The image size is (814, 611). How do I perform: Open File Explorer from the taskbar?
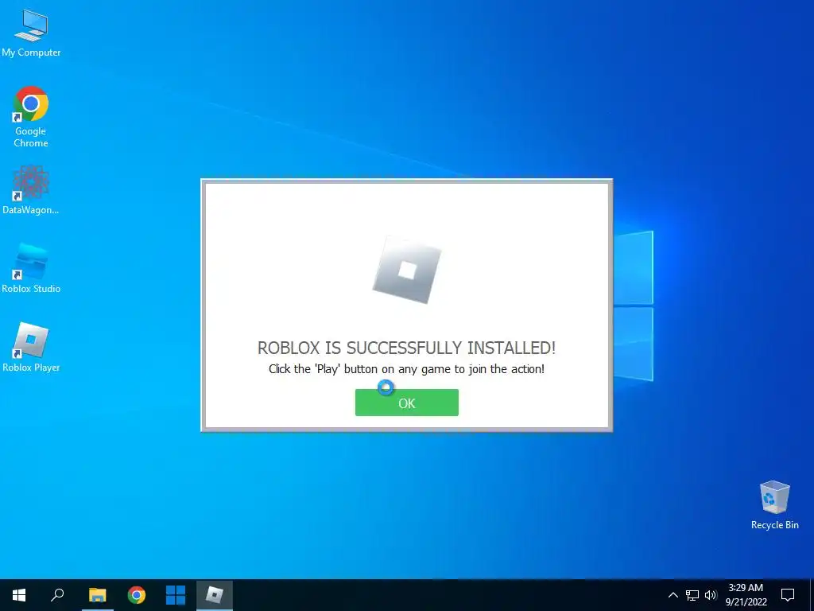97,595
